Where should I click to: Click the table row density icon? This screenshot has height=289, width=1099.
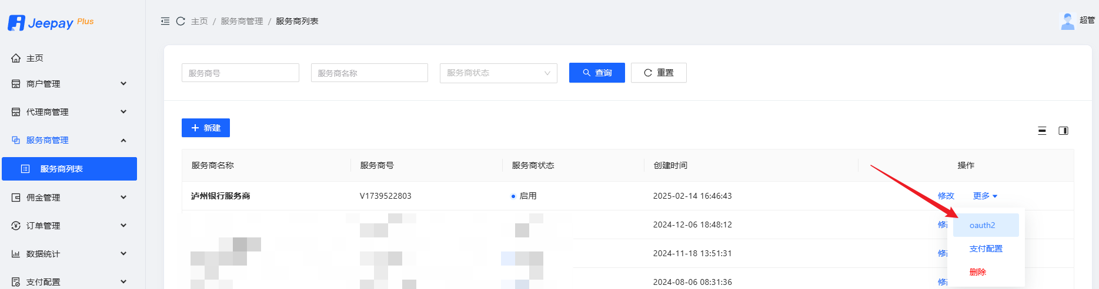(1042, 131)
